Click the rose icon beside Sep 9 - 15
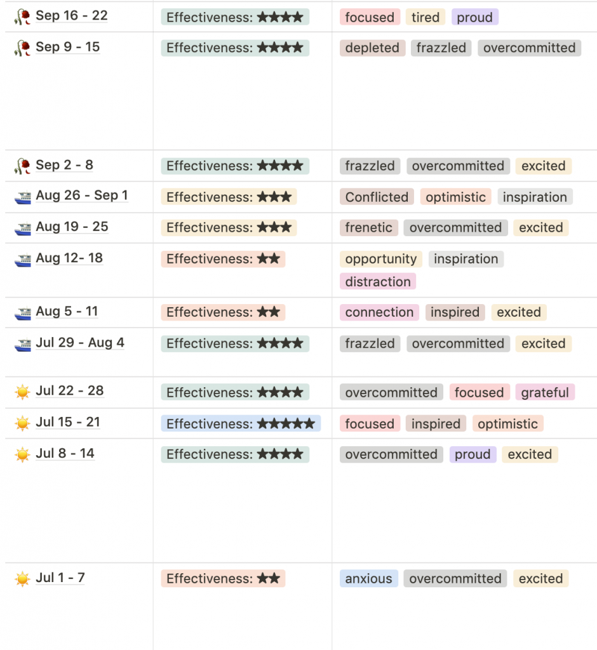 coord(22,48)
